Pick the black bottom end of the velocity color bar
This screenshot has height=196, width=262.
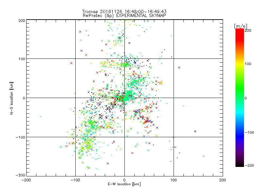(x=240, y=165)
